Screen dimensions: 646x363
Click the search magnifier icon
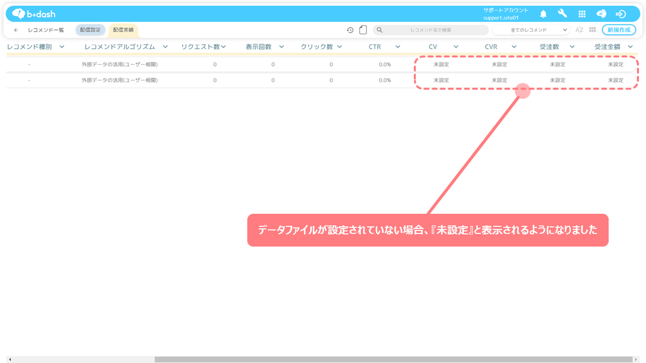click(380, 30)
